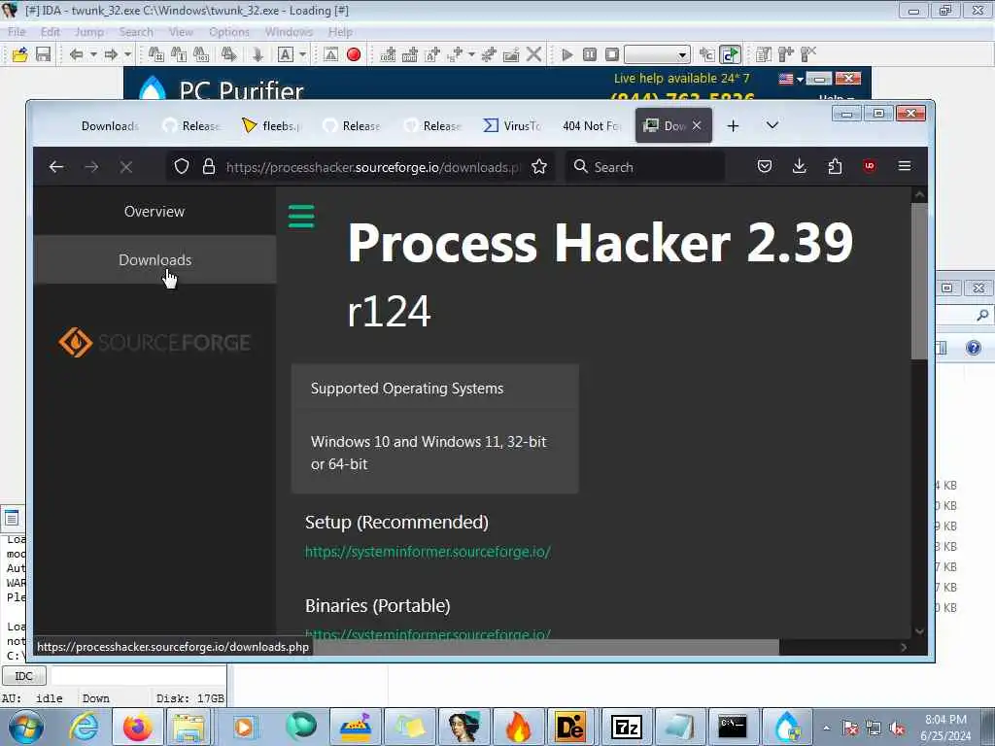Image resolution: width=995 pixels, height=746 pixels.
Task: Click the uBlock Origin red shield icon
Action: (x=870, y=166)
